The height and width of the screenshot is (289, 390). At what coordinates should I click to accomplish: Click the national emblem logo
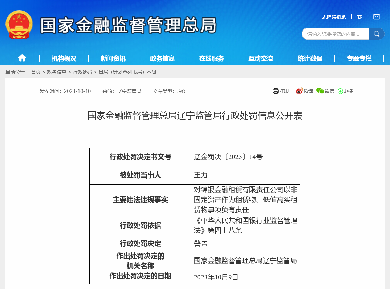click(19, 25)
